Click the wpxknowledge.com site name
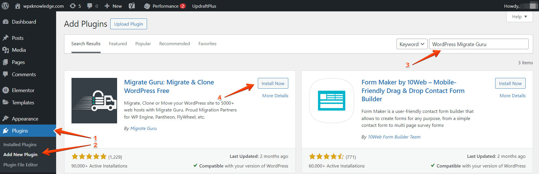 pyautogui.click(x=43, y=6)
